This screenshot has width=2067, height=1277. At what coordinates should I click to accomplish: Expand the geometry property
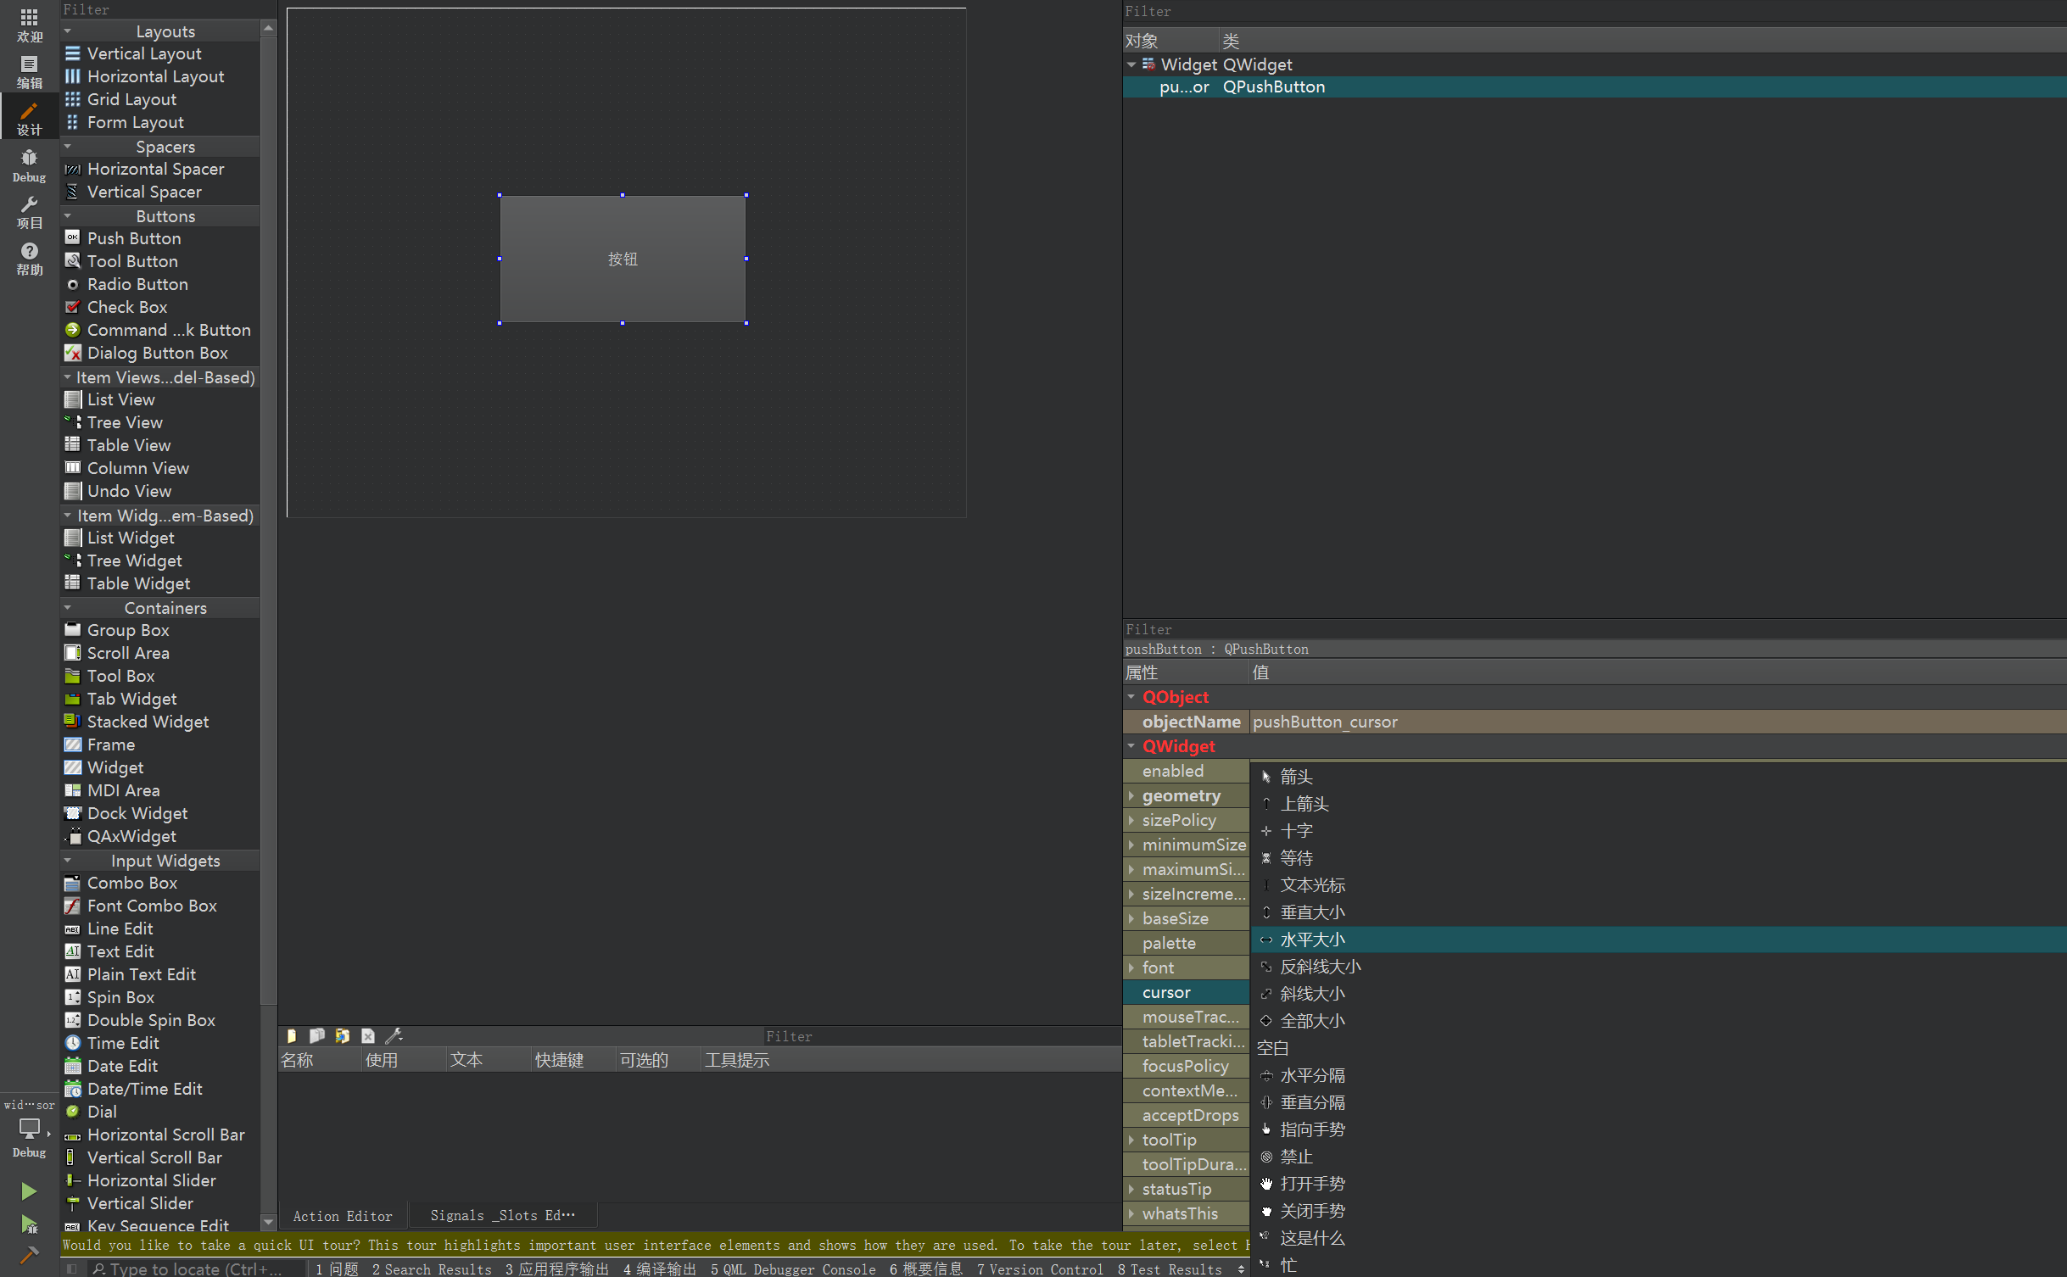[1131, 795]
